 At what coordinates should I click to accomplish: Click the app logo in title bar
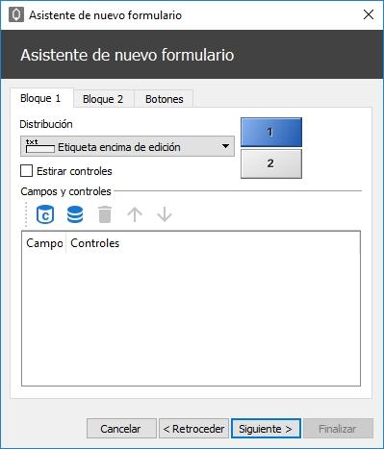click(x=16, y=14)
